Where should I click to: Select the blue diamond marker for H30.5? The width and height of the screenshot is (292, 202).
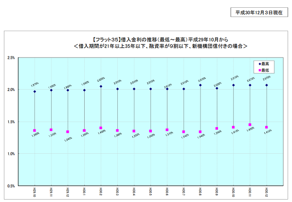(x=151, y=89)
